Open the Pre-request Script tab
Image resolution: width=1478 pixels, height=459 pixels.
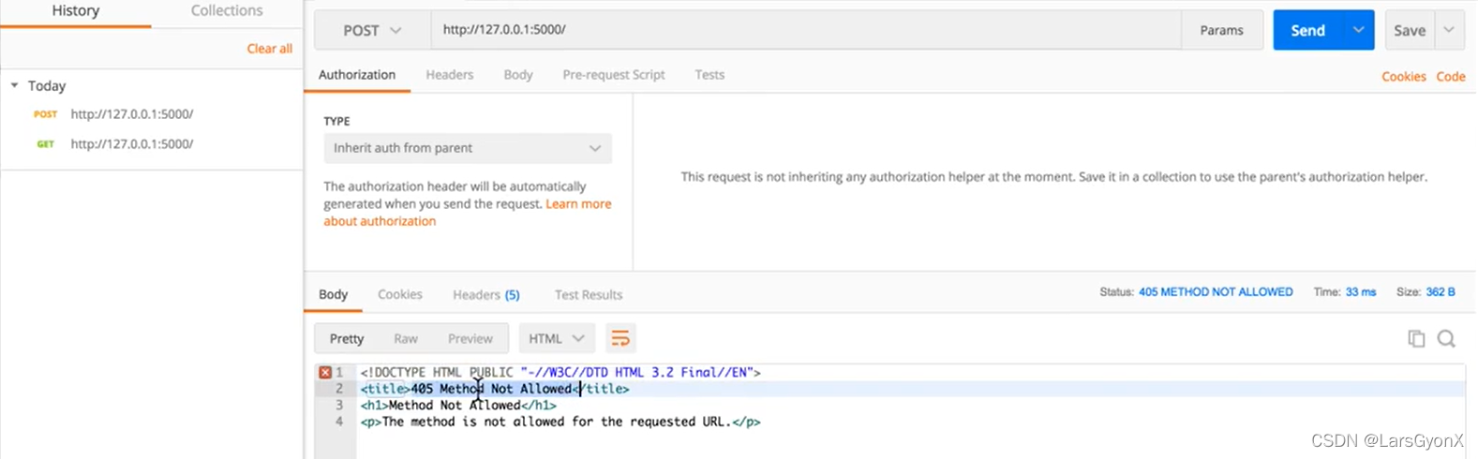tap(614, 75)
